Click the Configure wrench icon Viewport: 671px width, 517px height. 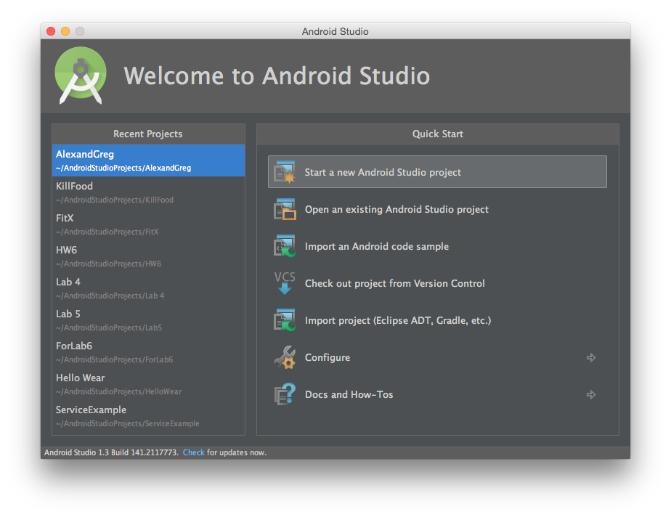[284, 357]
